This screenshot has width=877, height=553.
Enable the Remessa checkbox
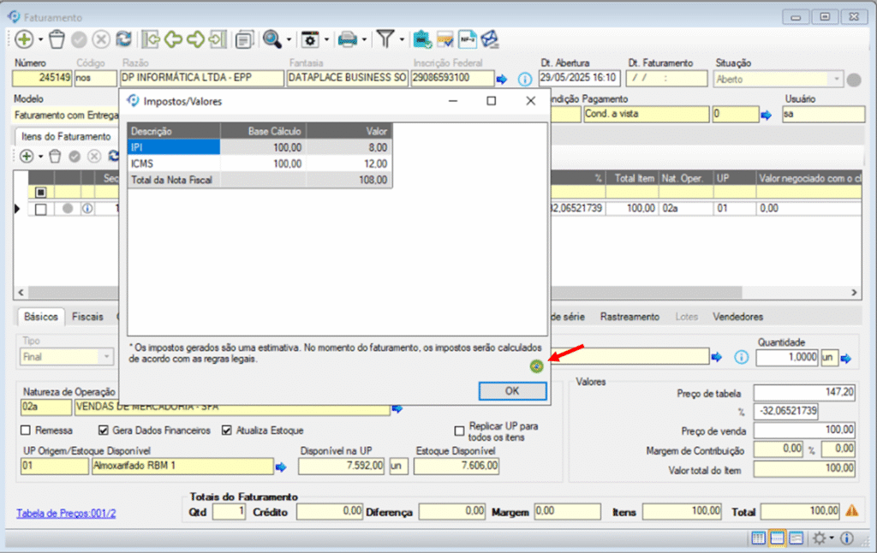(25, 431)
